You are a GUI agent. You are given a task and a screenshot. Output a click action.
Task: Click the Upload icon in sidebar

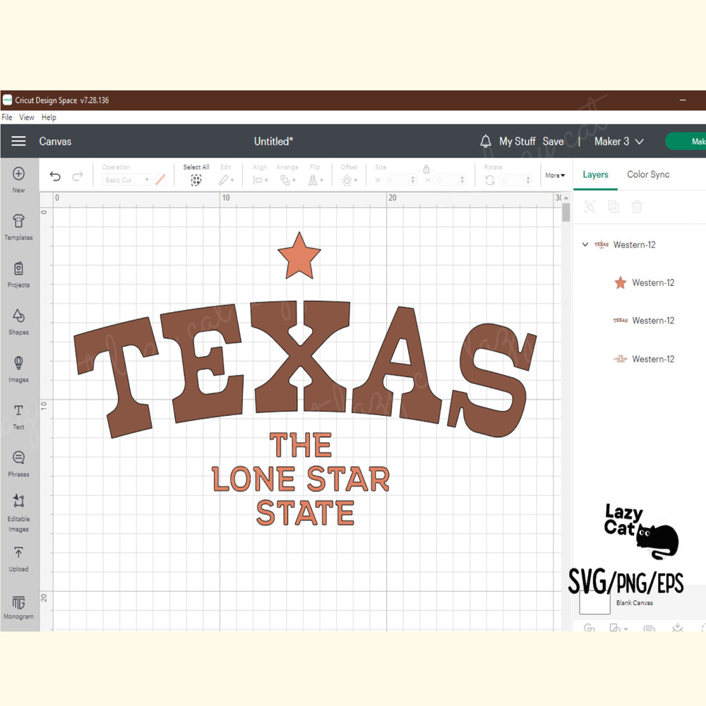18,556
